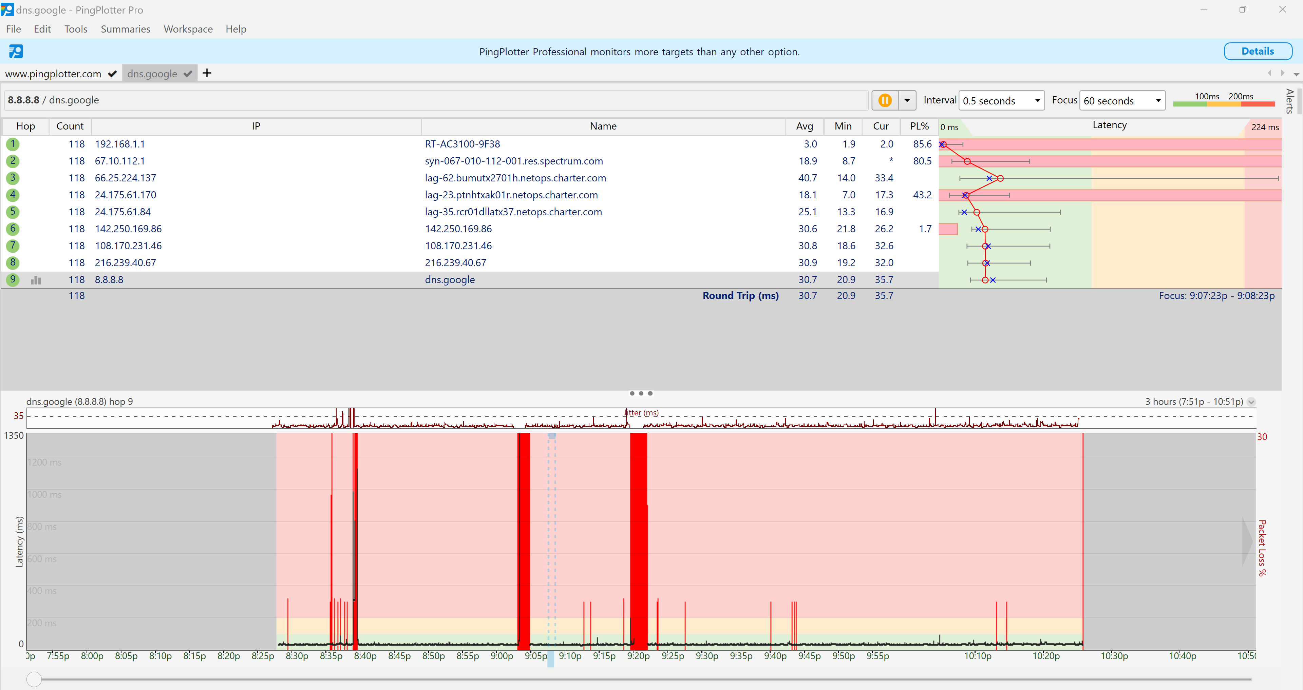Click the orange pause trace button
Image resolution: width=1303 pixels, height=690 pixels.
point(885,100)
